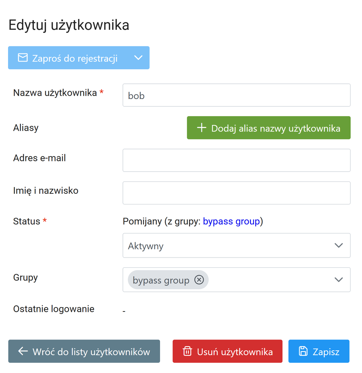Open the bypass group link in Status

(231, 221)
